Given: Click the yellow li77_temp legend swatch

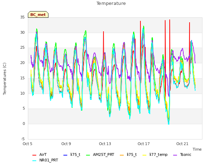Looking at the screenshot, I should coord(145,155).
